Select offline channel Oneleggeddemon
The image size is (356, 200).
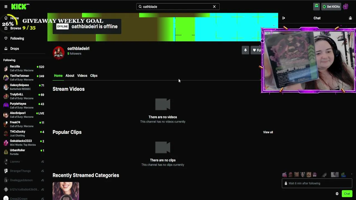(x=24, y=180)
